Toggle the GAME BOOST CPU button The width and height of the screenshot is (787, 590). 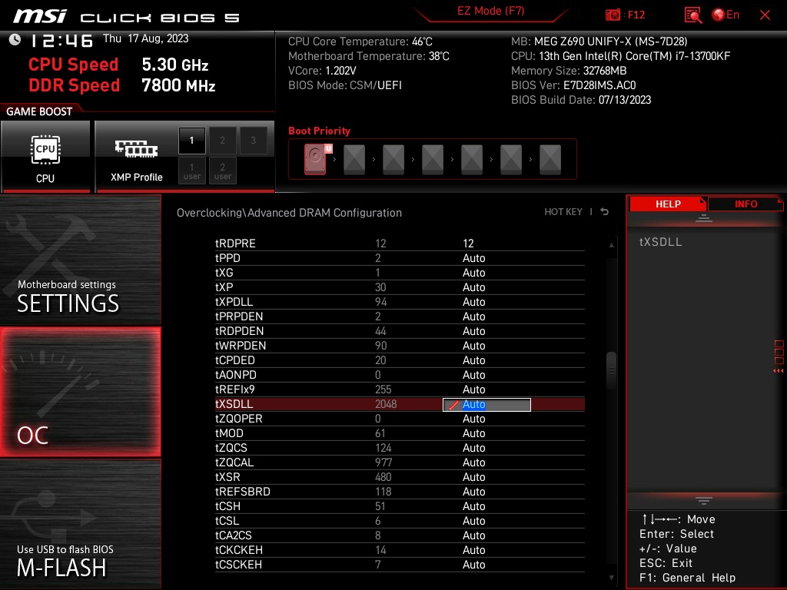click(x=45, y=157)
